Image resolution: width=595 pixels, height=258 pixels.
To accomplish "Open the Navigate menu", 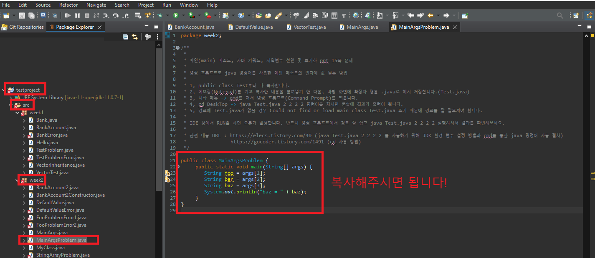I will [x=96, y=5].
